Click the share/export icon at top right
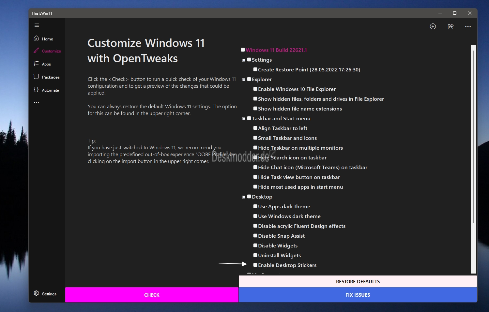 451,26
